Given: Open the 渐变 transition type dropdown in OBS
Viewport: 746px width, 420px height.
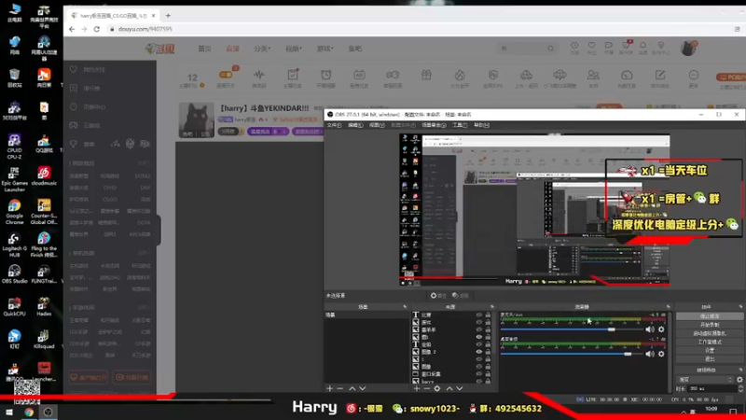Looking at the screenshot, I should [705, 380].
